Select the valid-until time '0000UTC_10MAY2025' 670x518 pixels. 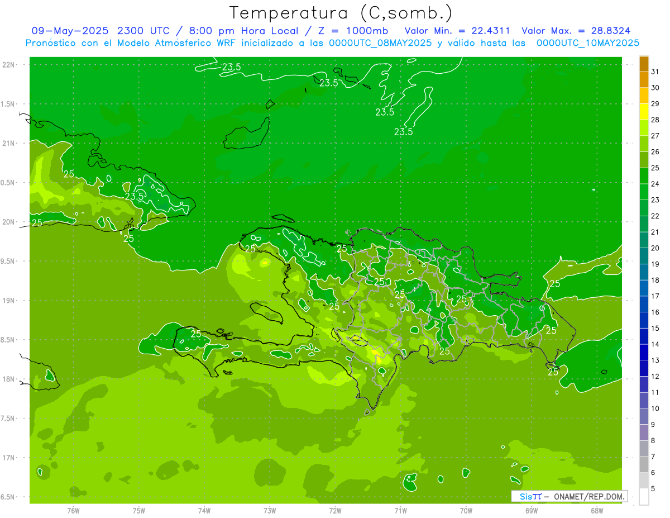pos(588,42)
